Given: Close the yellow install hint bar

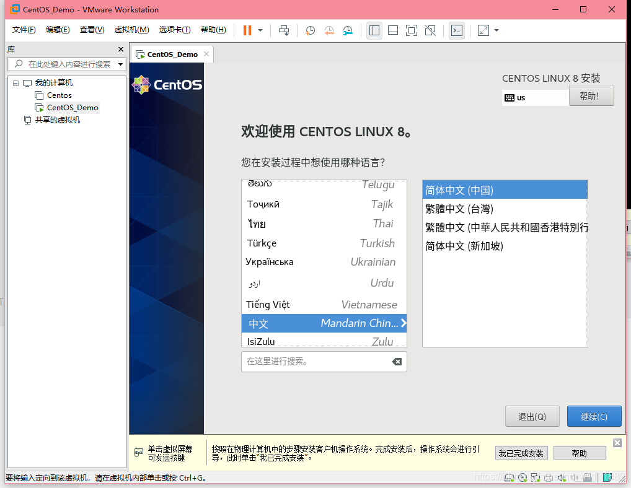Looking at the screenshot, I should pos(617,443).
